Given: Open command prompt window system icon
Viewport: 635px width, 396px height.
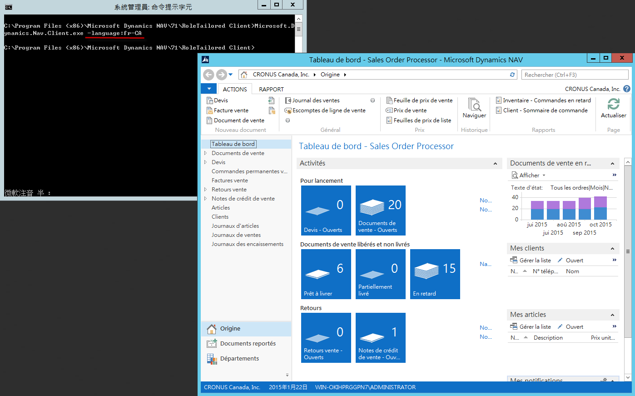Looking at the screenshot, I should [8, 7].
